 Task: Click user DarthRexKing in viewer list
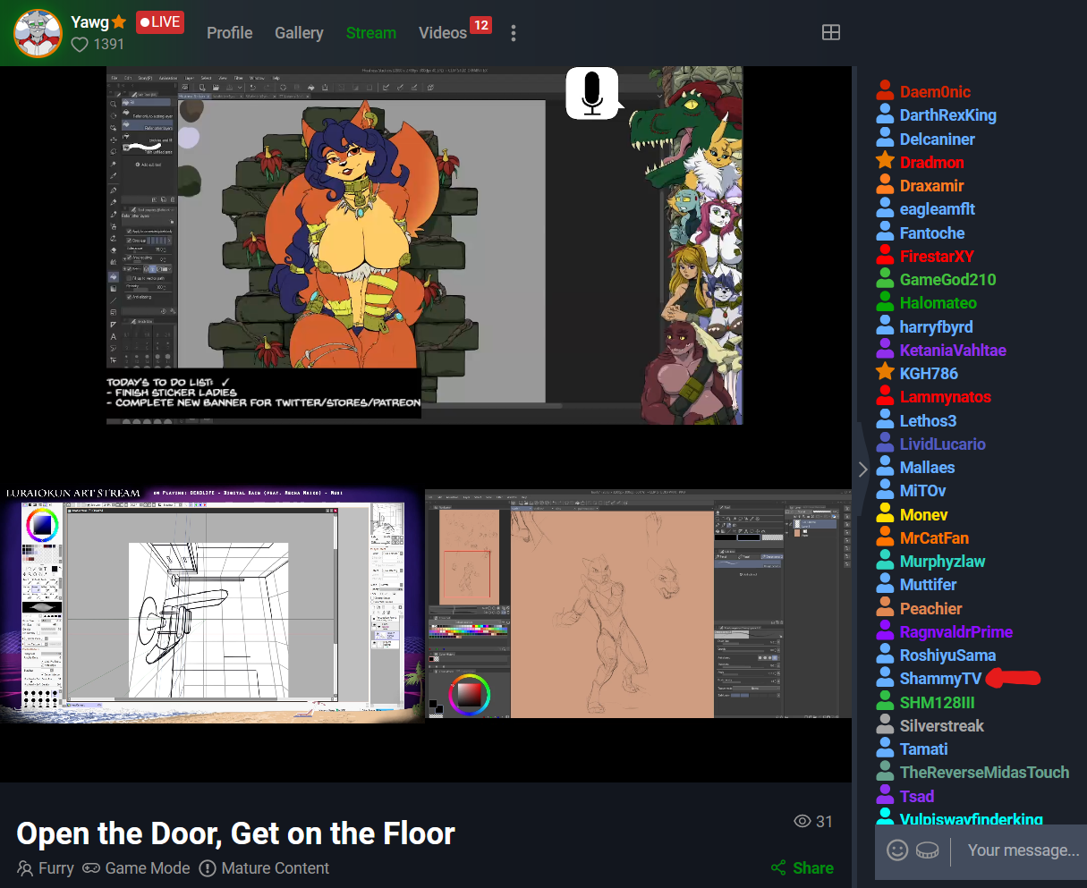(947, 115)
